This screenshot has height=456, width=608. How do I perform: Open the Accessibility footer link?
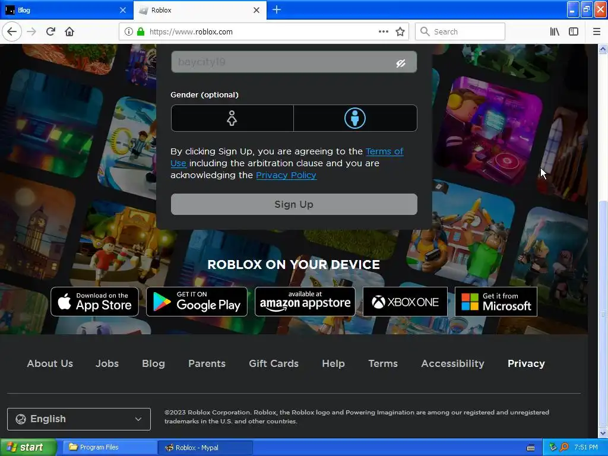453,364
